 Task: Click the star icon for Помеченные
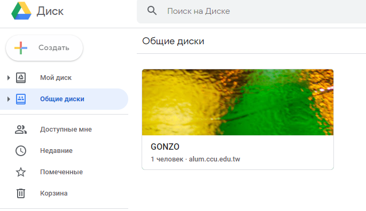click(21, 172)
